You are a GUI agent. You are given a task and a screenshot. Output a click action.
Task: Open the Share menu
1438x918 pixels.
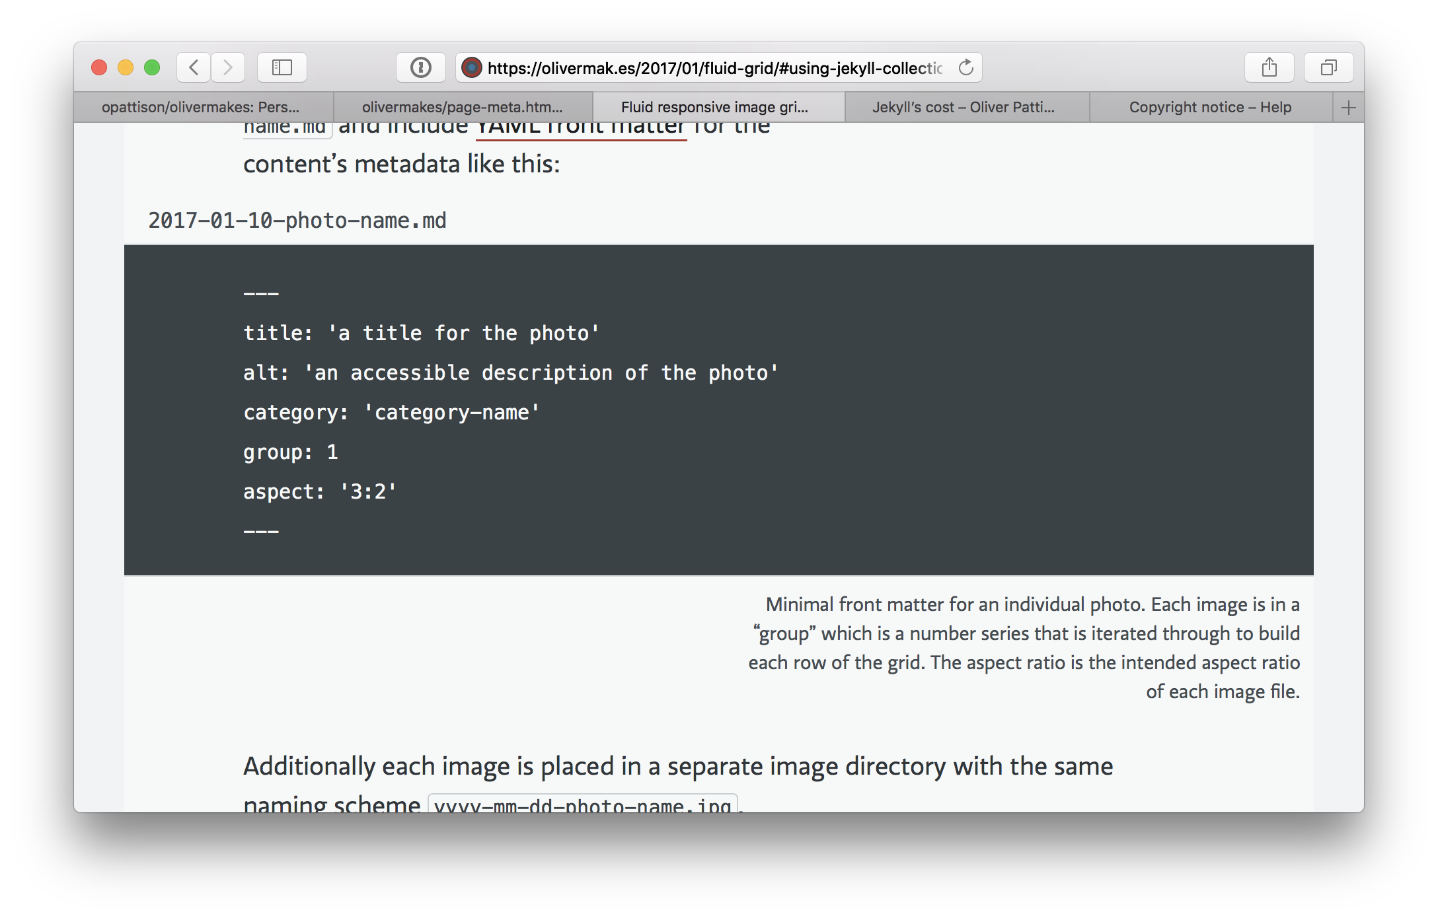pos(1269,67)
